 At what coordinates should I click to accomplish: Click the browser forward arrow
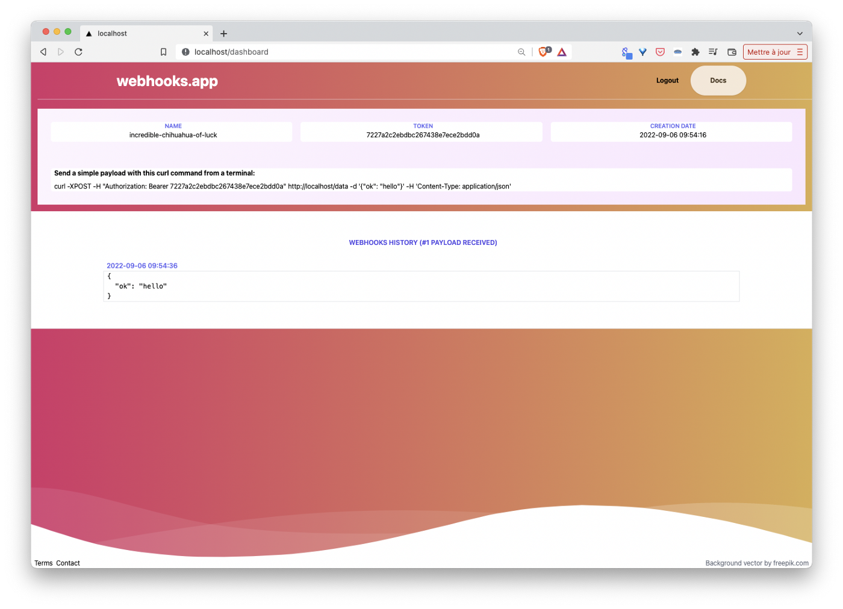pyautogui.click(x=61, y=52)
